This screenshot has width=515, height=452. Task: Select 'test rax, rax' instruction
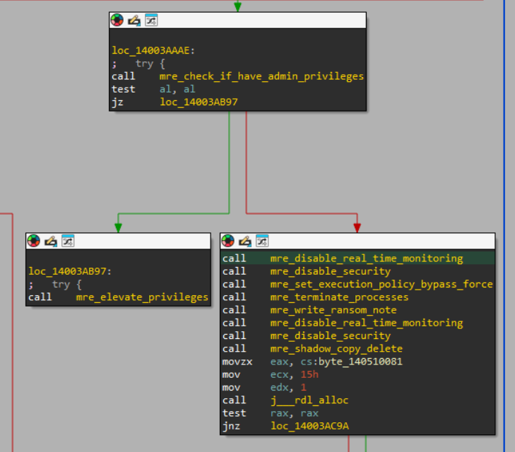[x=271, y=413]
